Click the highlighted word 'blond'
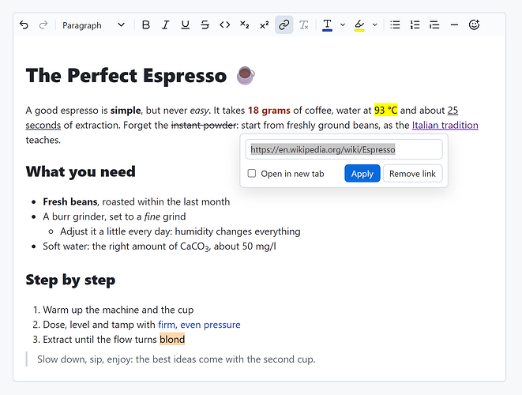This screenshot has width=522, height=395. 172,340
